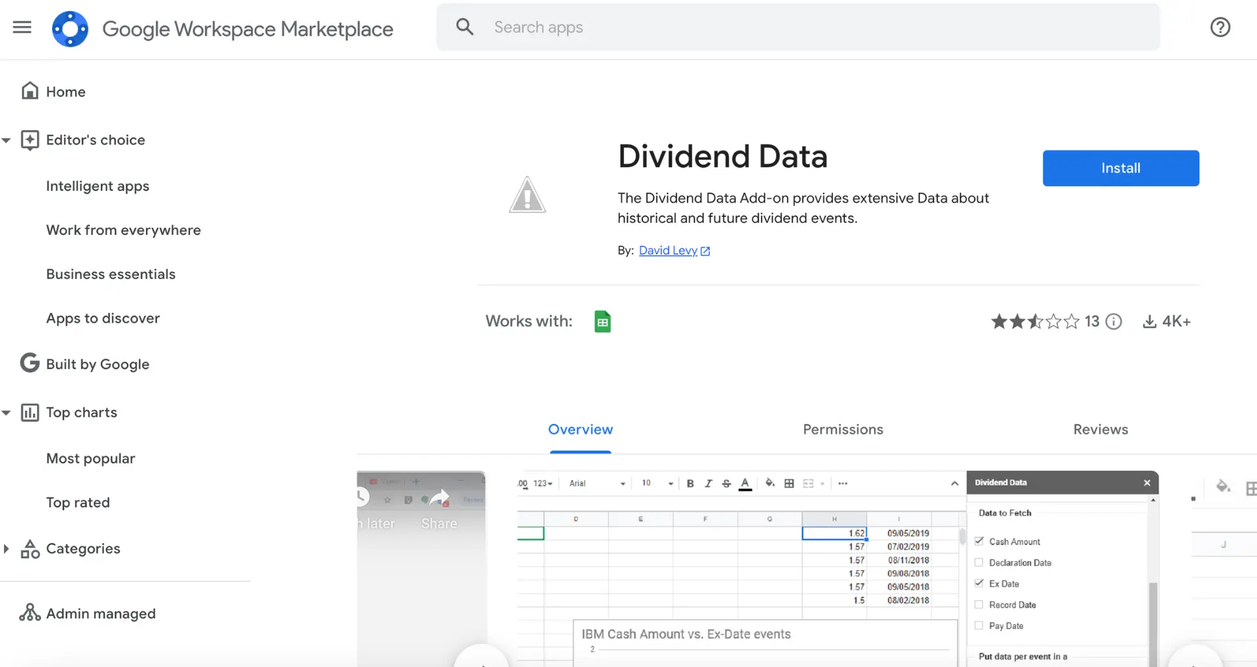Open Most popular in sidebar

coord(90,458)
